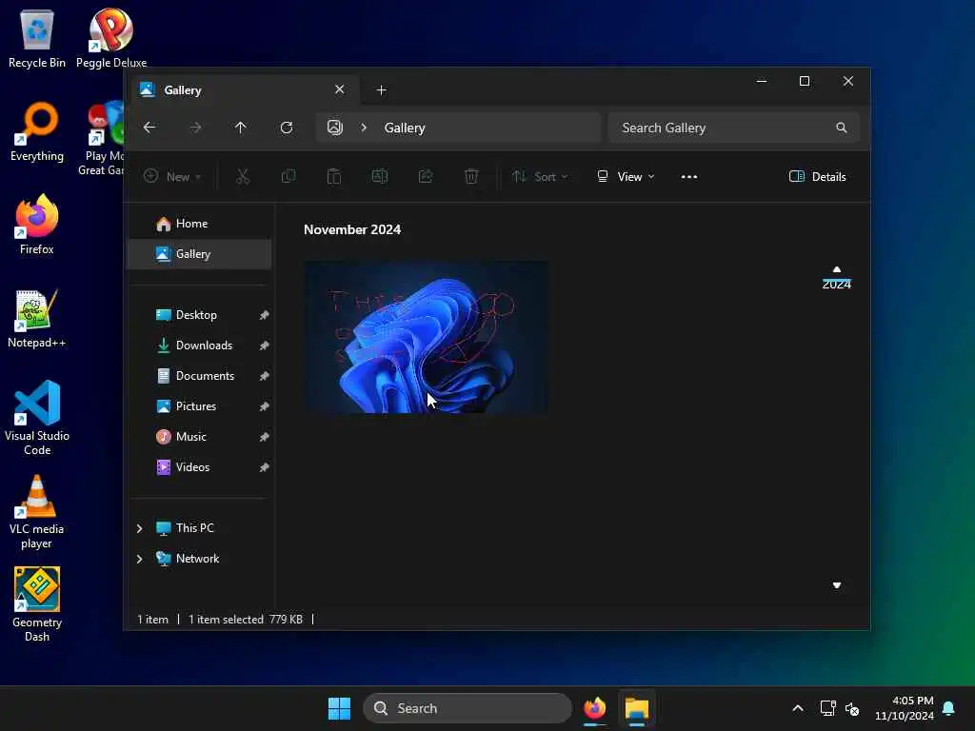The image size is (975, 731).
Task: Select the Recycle Bin desktop icon
Action: pyautogui.click(x=37, y=37)
